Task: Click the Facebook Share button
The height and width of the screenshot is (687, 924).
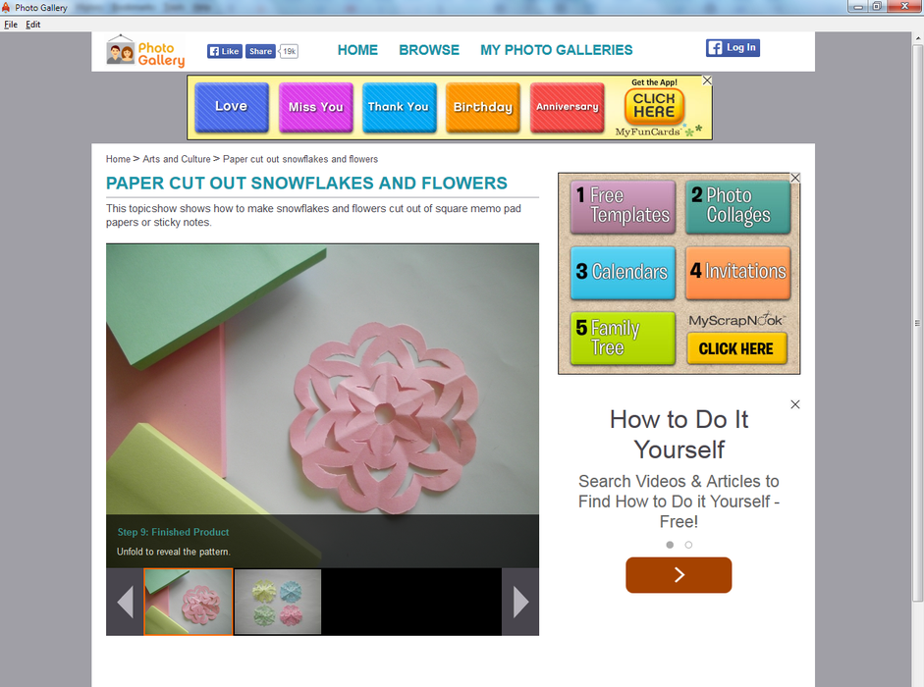Action: point(260,51)
